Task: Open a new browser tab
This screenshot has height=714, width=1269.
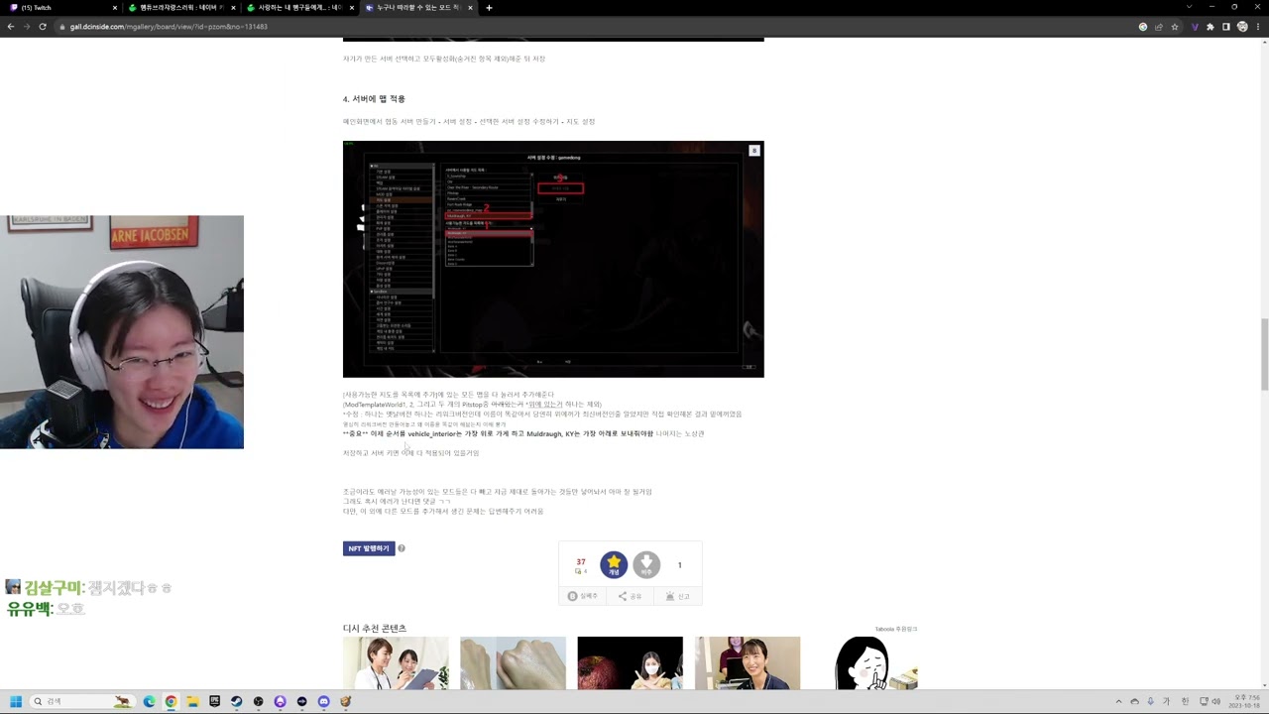Action: [x=489, y=8]
